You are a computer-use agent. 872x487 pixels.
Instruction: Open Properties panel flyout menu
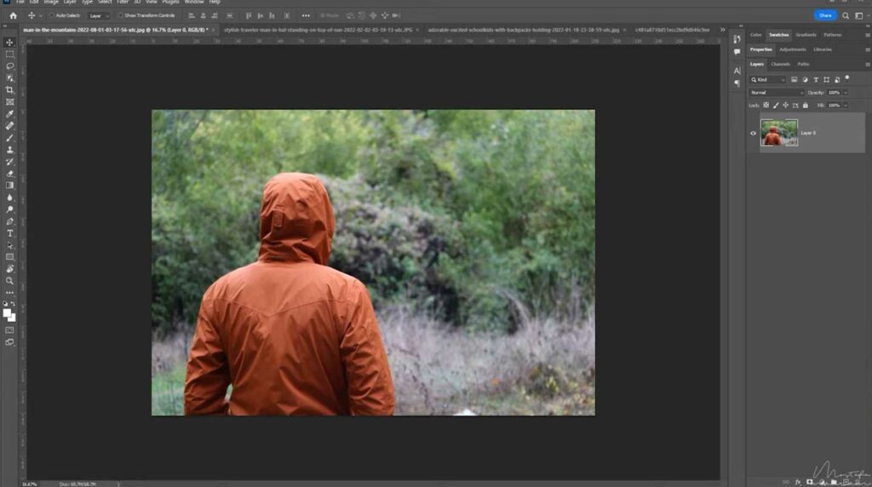click(x=867, y=49)
